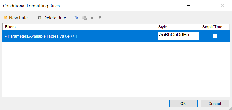Viewport: 232px width, 110px height.
Task: Copy the selected rule with copy icon
Action: point(76,18)
